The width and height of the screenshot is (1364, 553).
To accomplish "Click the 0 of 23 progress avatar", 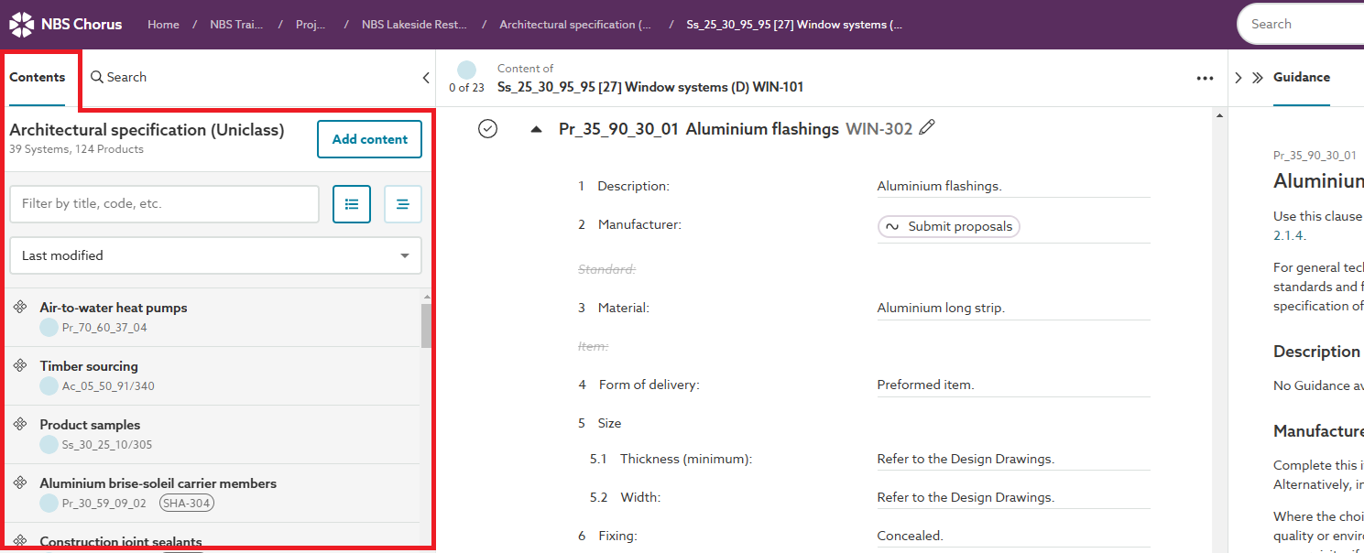I will click(466, 70).
